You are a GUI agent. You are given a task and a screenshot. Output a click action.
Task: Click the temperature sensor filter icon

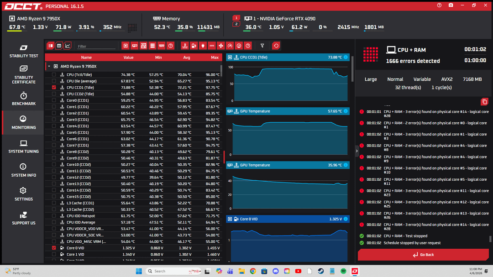(185, 46)
